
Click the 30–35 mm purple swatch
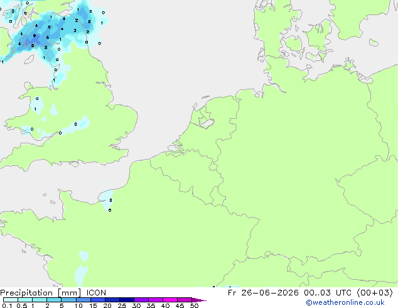tap(141, 300)
